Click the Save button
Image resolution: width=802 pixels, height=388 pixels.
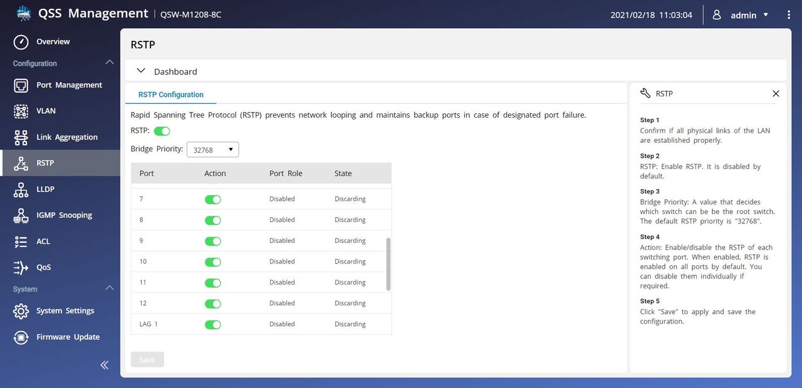(x=147, y=360)
